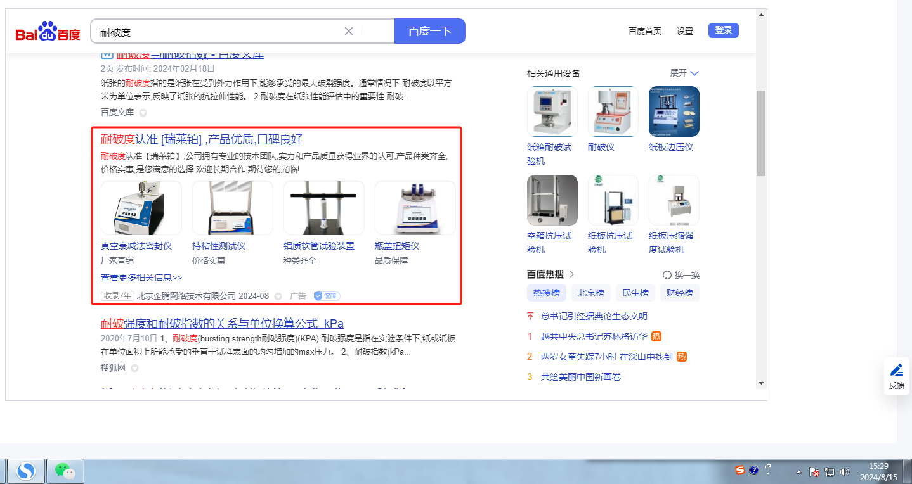Click the 瓶盖扭矩仪 product link
Viewport: 912px width, 484px height.
[397, 246]
